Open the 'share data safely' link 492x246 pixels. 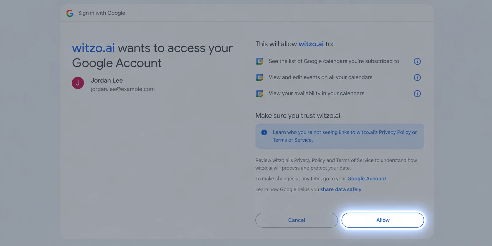tap(341, 189)
